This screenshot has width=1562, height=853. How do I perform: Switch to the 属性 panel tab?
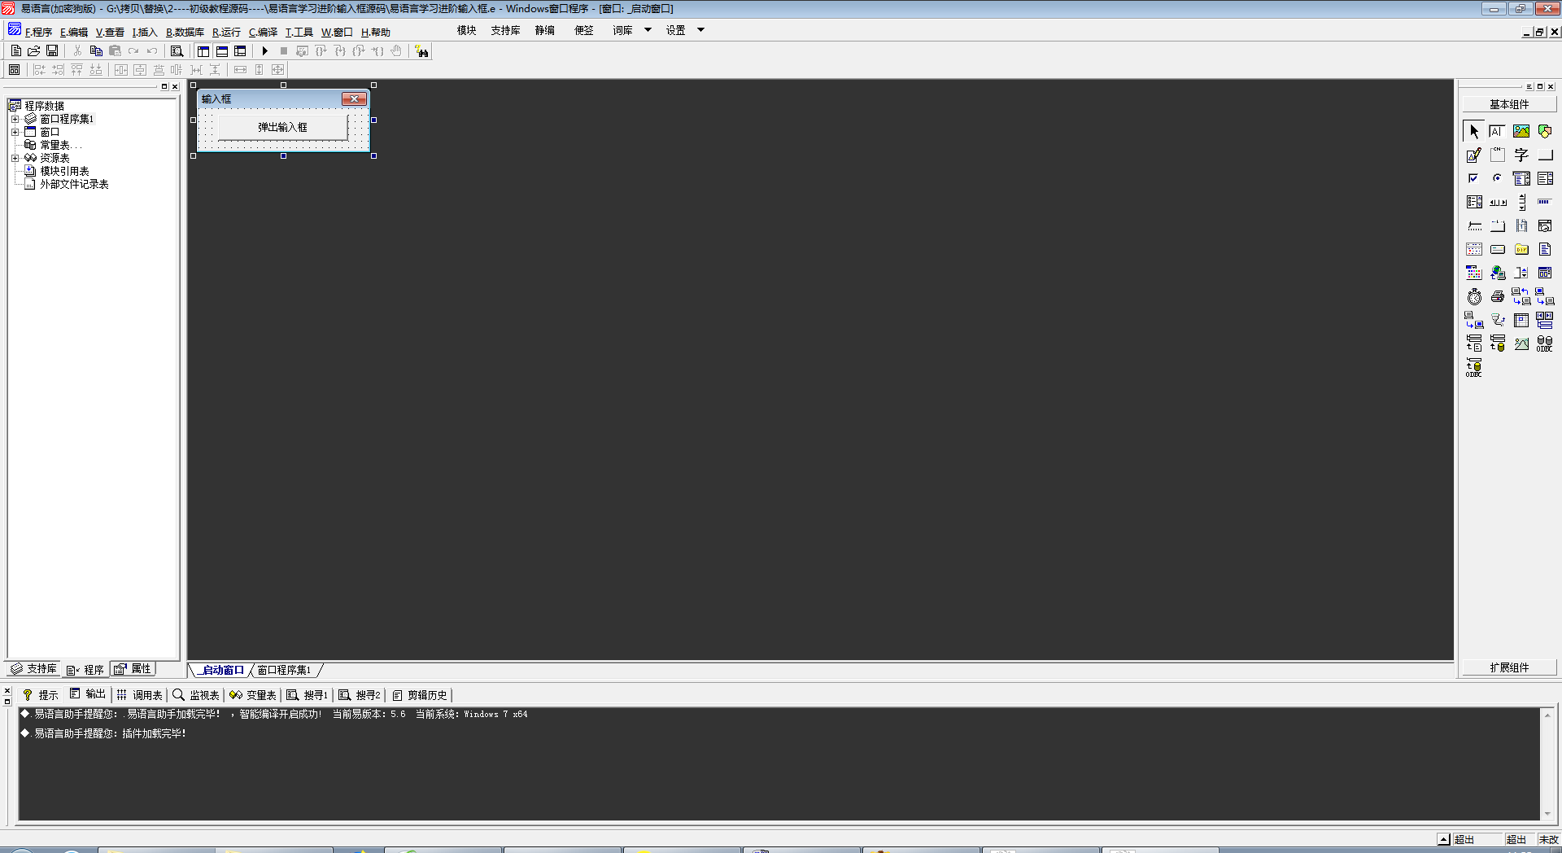tap(133, 669)
